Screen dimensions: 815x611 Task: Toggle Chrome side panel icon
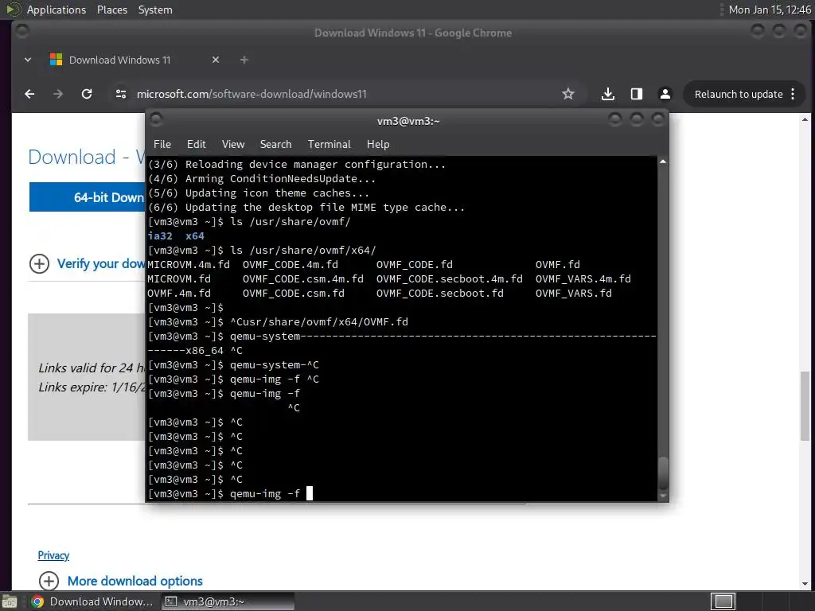click(x=636, y=94)
